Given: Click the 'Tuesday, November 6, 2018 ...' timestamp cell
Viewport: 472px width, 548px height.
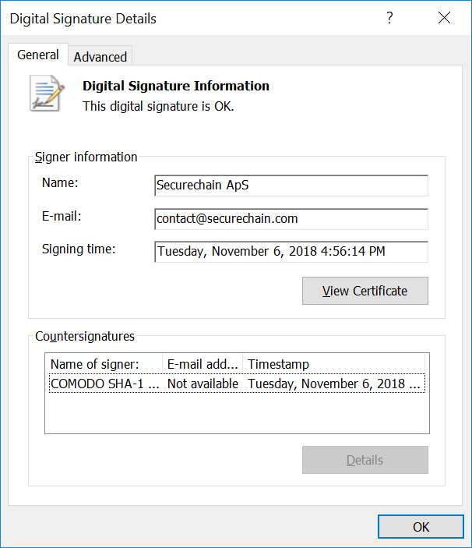Looking at the screenshot, I should (334, 384).
